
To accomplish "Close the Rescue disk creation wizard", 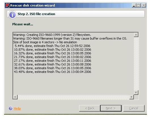I will (x=144, y=5).
